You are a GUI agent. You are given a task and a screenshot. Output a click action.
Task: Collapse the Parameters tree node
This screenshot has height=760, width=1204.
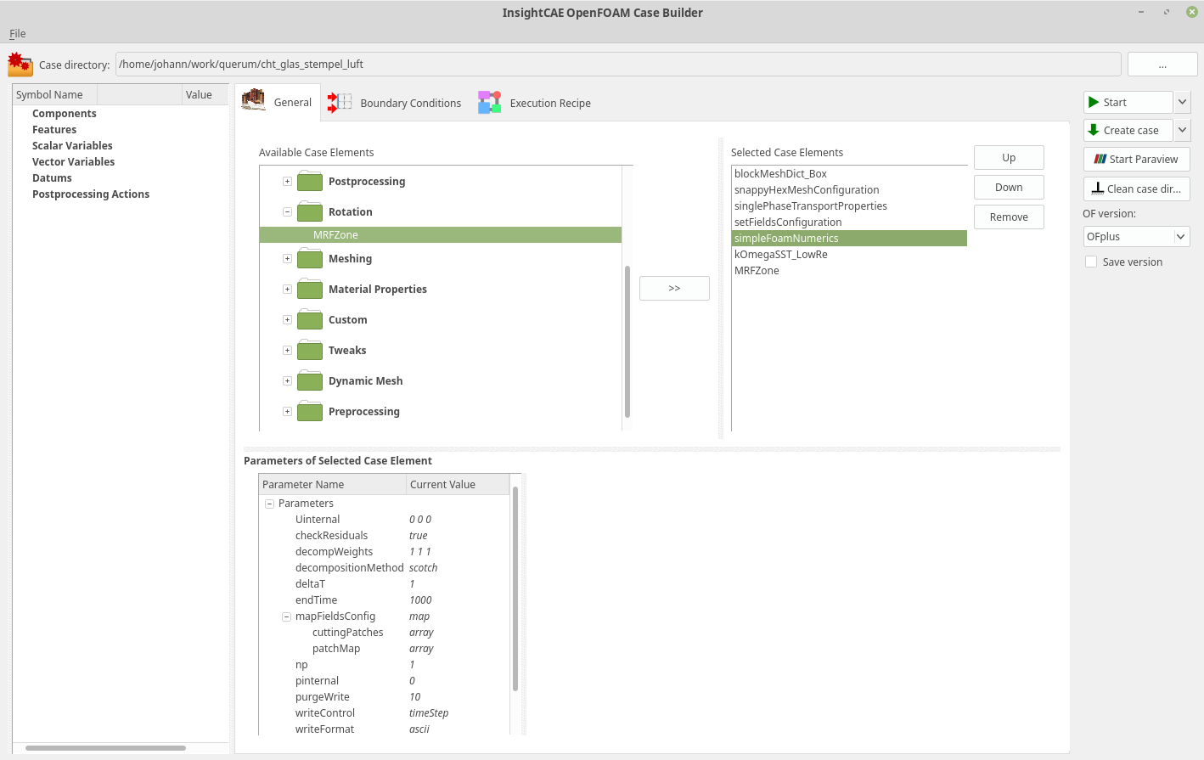(269, 504)
